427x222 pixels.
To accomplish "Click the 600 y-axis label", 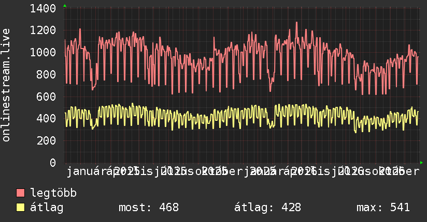I will (x=46, y=97).
